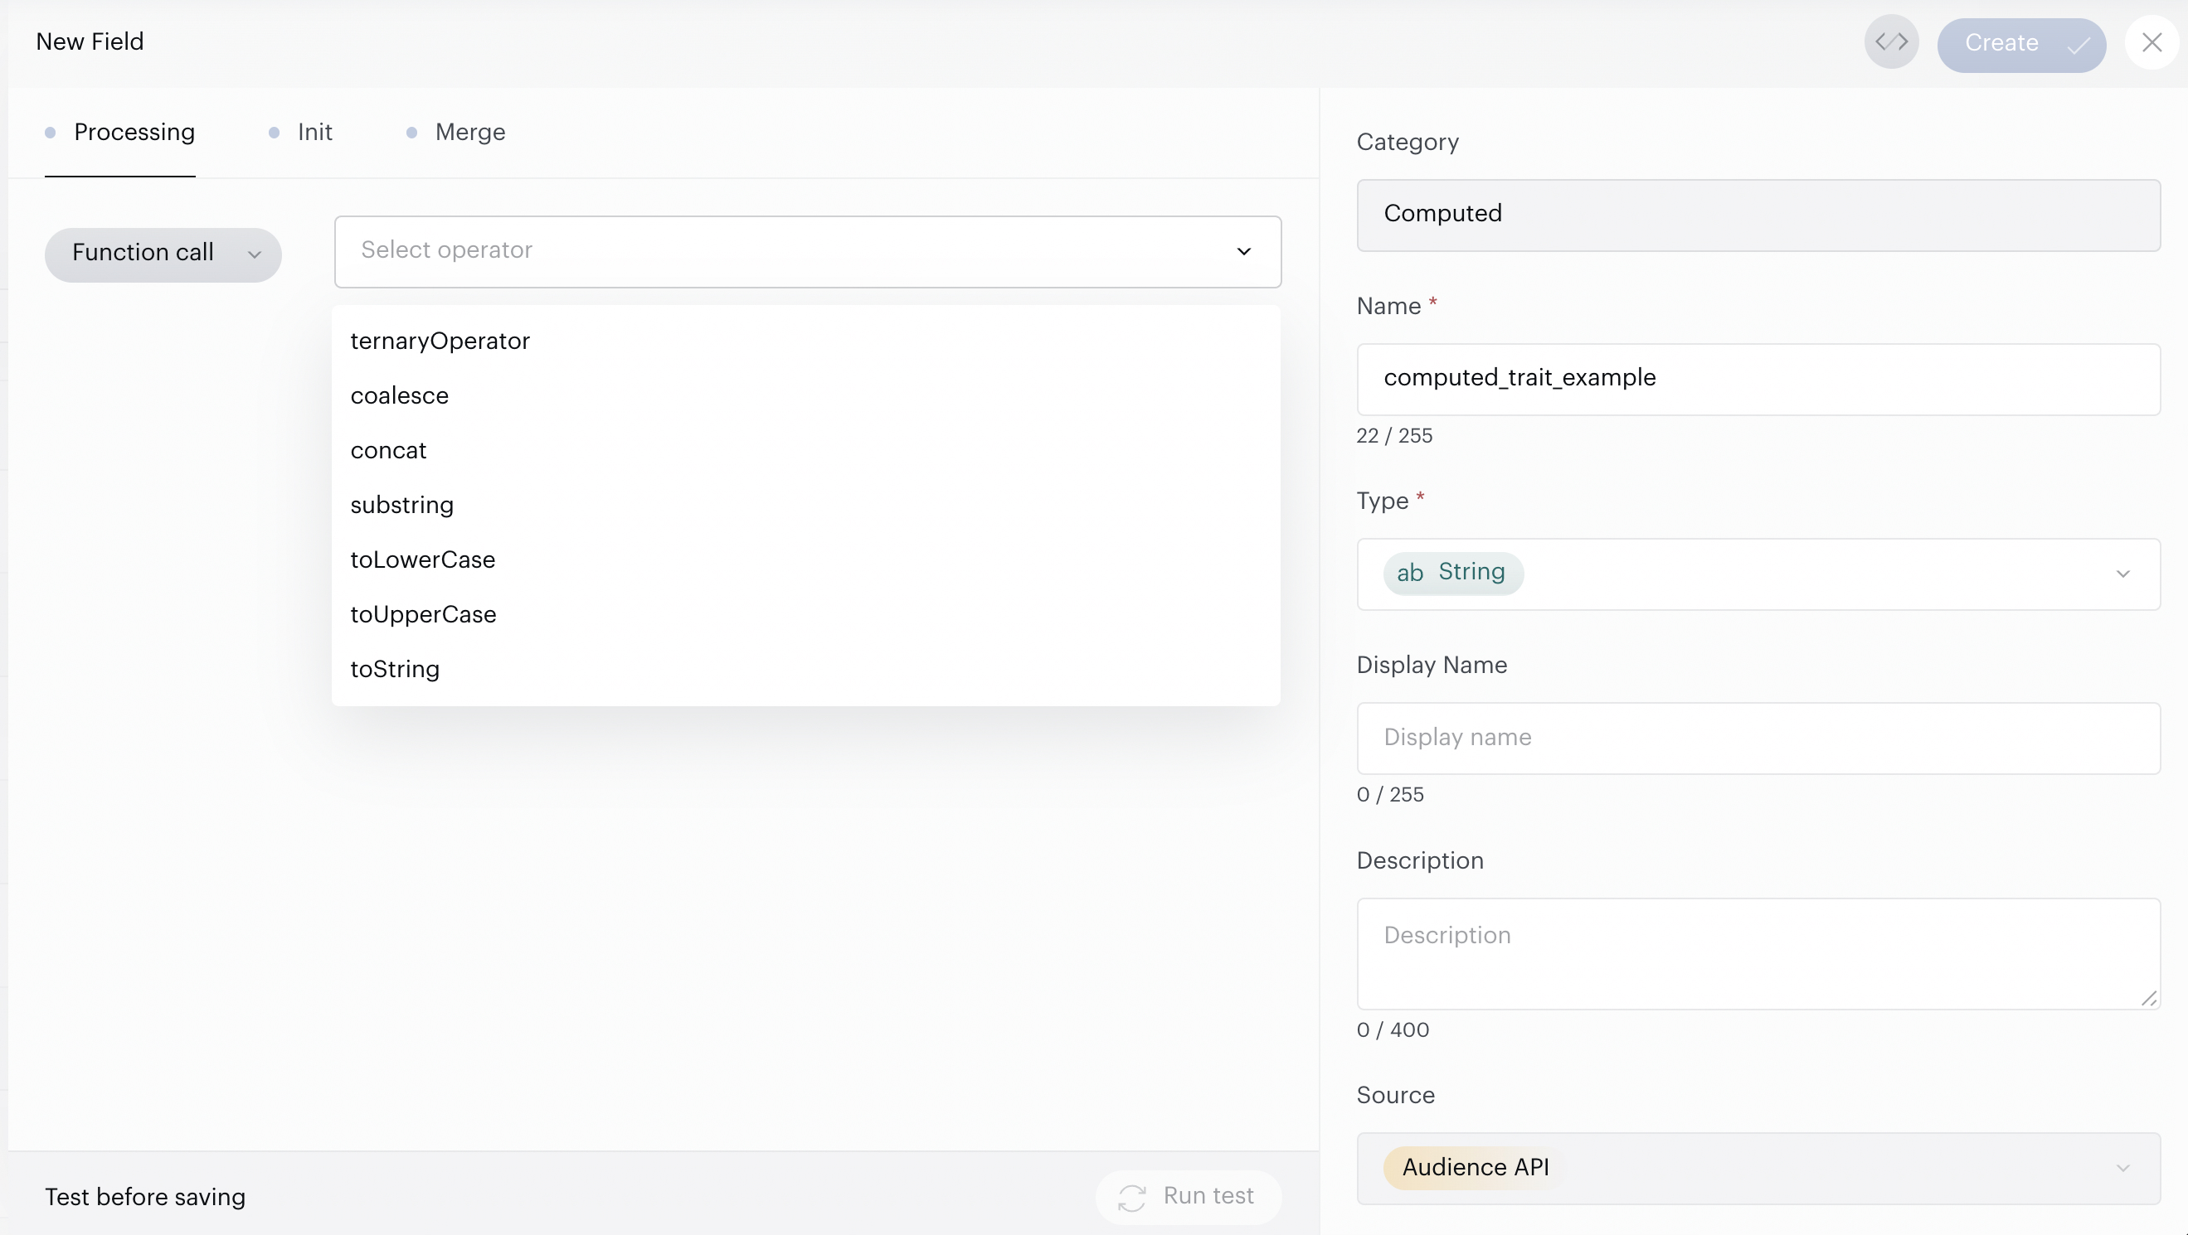Click the Create button

coord(2020,44)
